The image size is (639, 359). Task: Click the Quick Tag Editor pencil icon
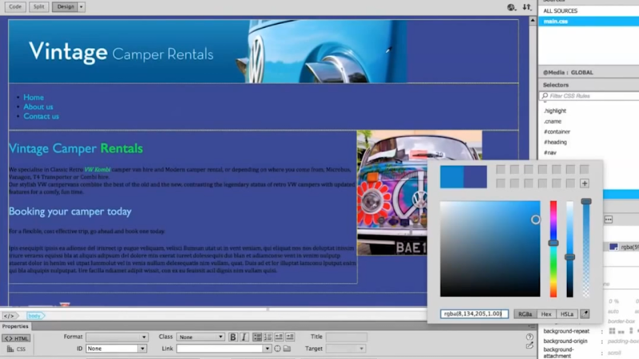pos(530,345)
